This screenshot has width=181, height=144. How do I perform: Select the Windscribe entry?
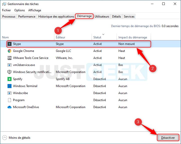click(x=21, y=93)
